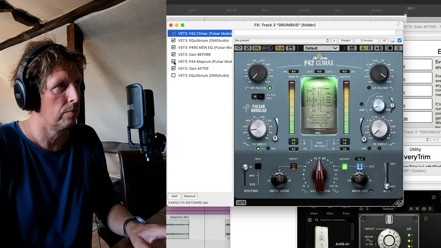Image resolution: width=441 pixels, height=248 pixels.
Task: Click the routing DI/MID/SIDE slider
Action: [245, 175]
